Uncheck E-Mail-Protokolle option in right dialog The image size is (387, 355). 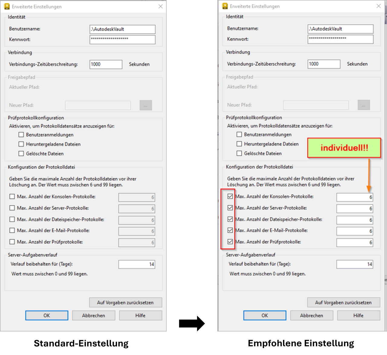230,230
